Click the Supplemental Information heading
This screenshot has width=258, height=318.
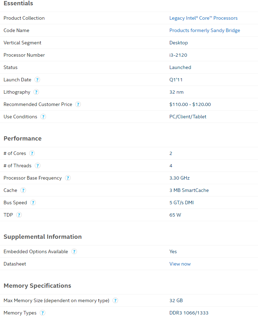pyautogui.click(x=43, y=237)
